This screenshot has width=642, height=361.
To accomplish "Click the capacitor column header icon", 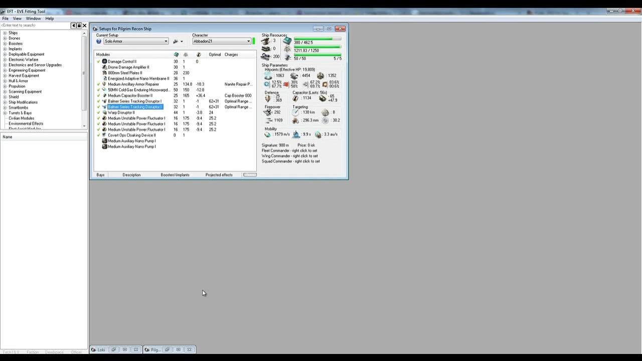I will coord(199,55).
